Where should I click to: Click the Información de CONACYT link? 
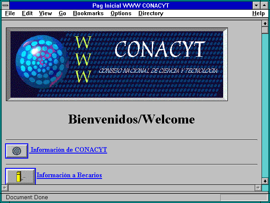point(69,150)
